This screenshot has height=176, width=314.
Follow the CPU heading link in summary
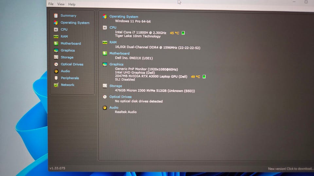point(113,27)
